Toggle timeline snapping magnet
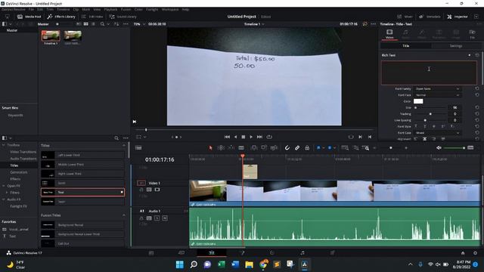484x272 pixels. 287,148
